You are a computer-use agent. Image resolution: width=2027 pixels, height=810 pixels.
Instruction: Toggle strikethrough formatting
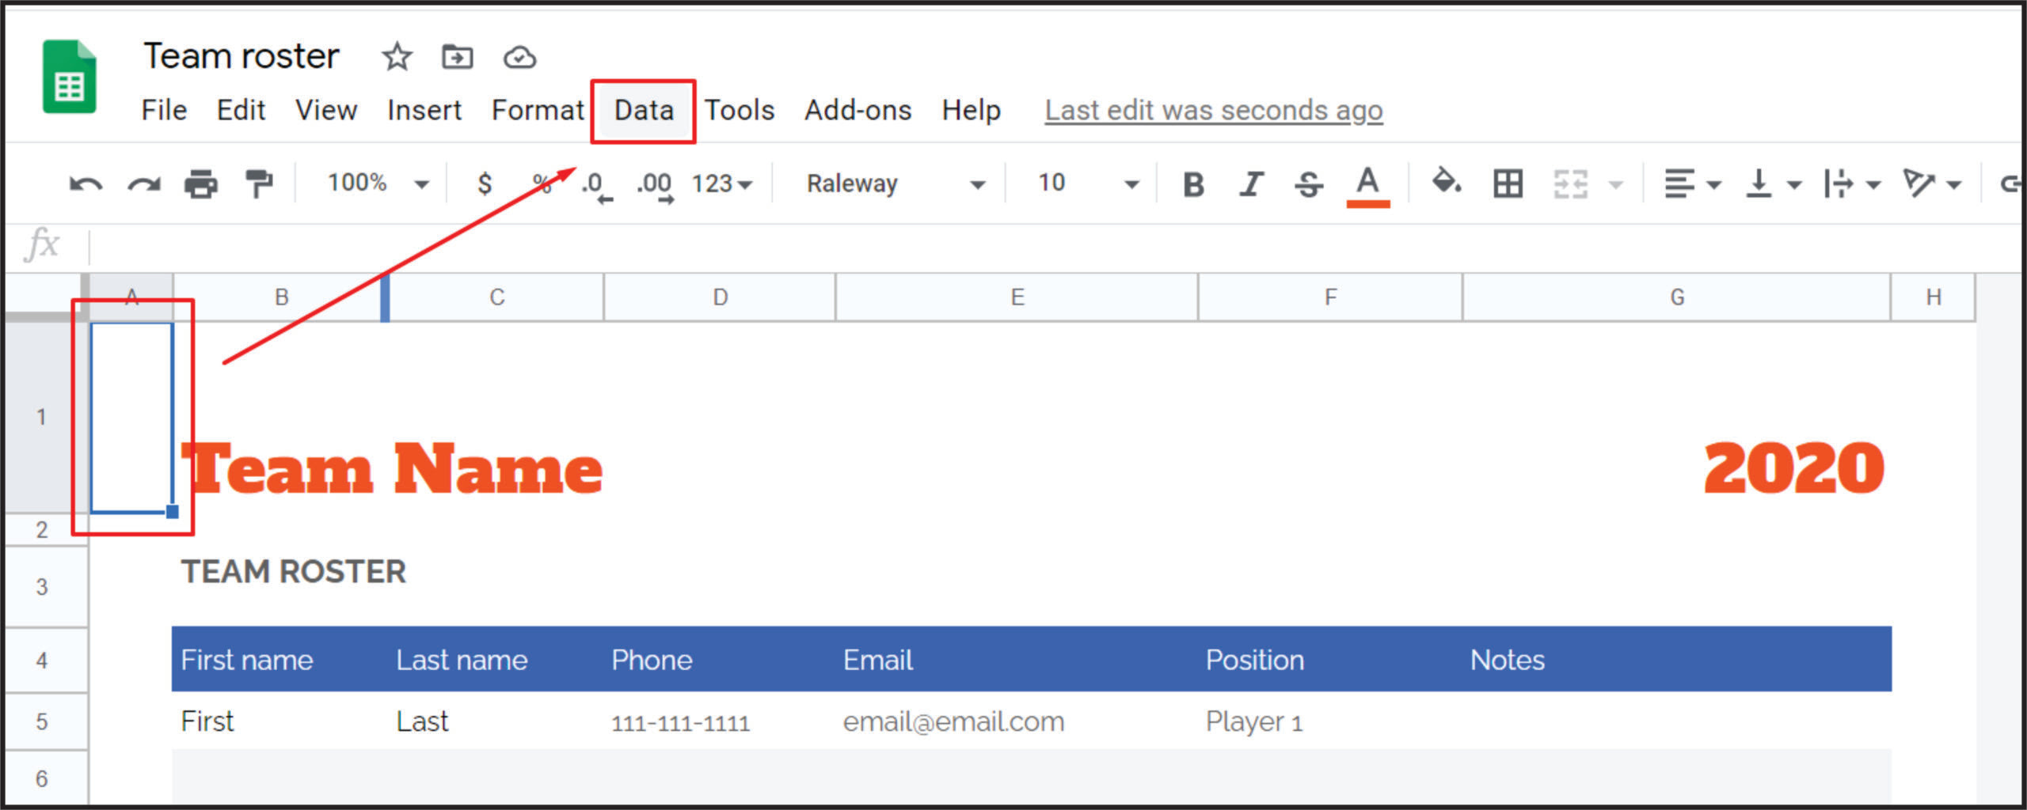[1309, 183]
